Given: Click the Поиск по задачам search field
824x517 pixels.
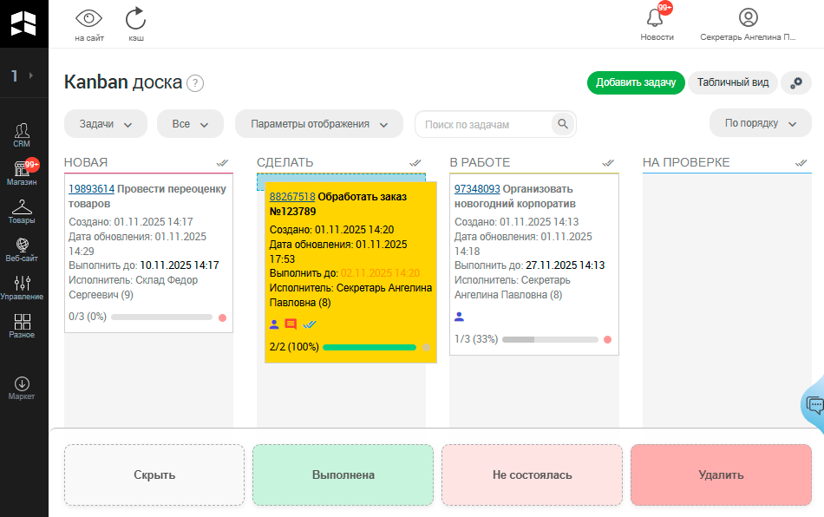Looking at the screenshot, I should pos(484,124).
